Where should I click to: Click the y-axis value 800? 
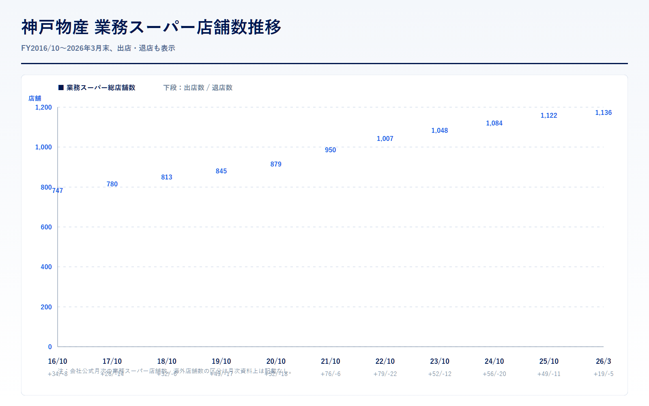(x=46, y=187)
